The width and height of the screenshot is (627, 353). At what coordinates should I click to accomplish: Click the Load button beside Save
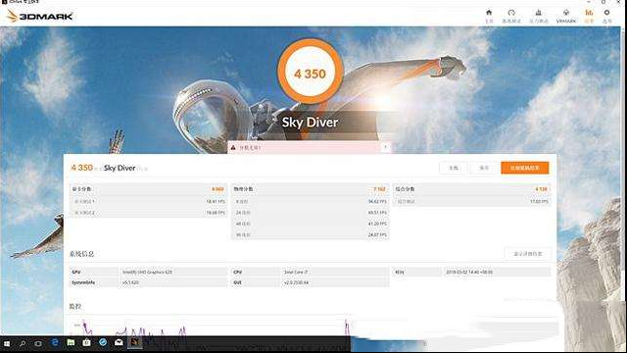point(454,168)
